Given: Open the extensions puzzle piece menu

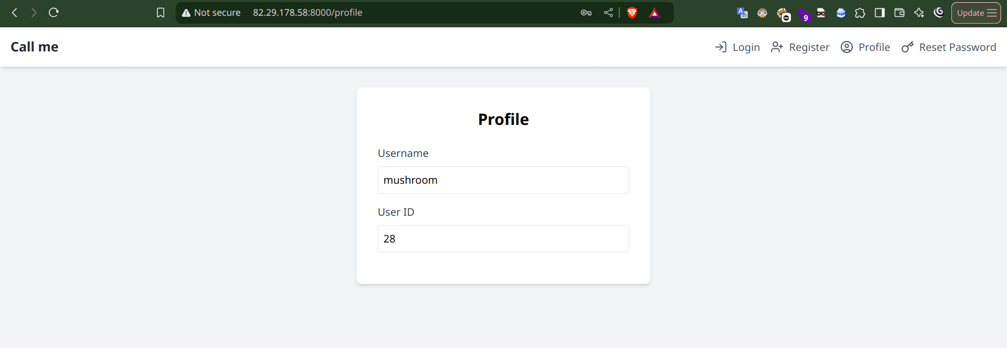Looking at the screenshot, I should pos(860,13).
